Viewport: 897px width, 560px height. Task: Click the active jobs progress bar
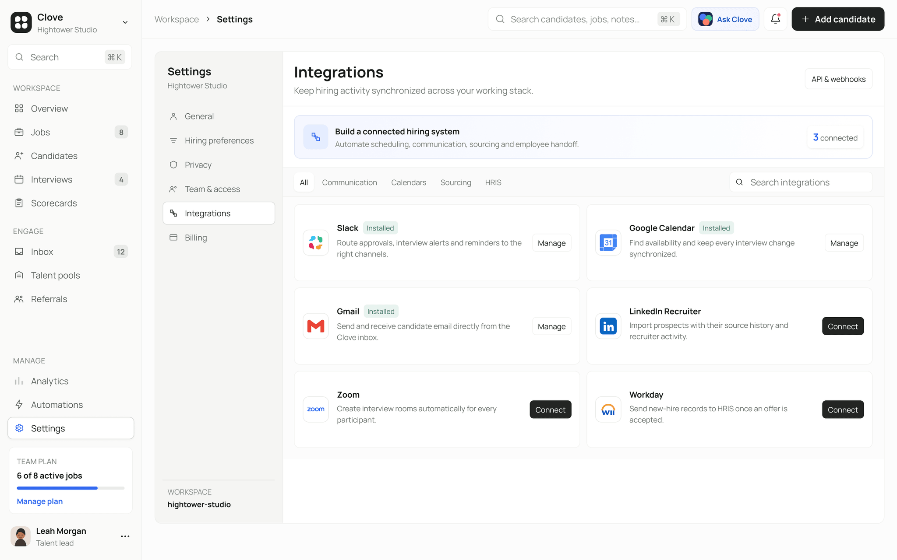tap(71, 488)
